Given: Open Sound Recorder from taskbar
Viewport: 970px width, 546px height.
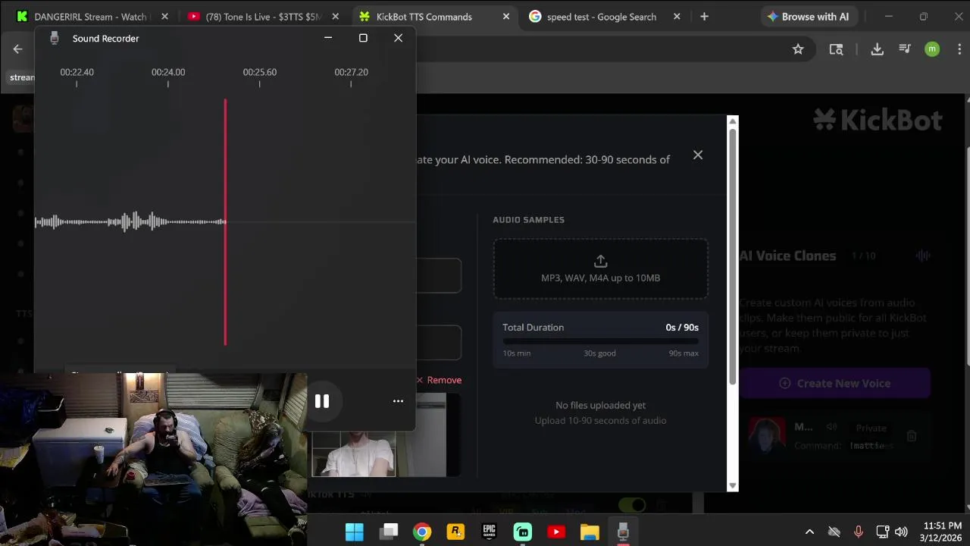Looking at the screenshot, I should (x=623, y=532).
